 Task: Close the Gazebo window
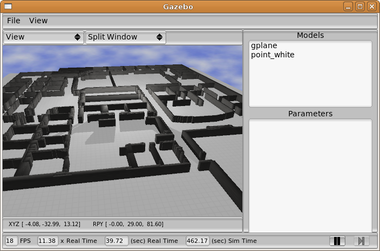click(x=372, y=6)
